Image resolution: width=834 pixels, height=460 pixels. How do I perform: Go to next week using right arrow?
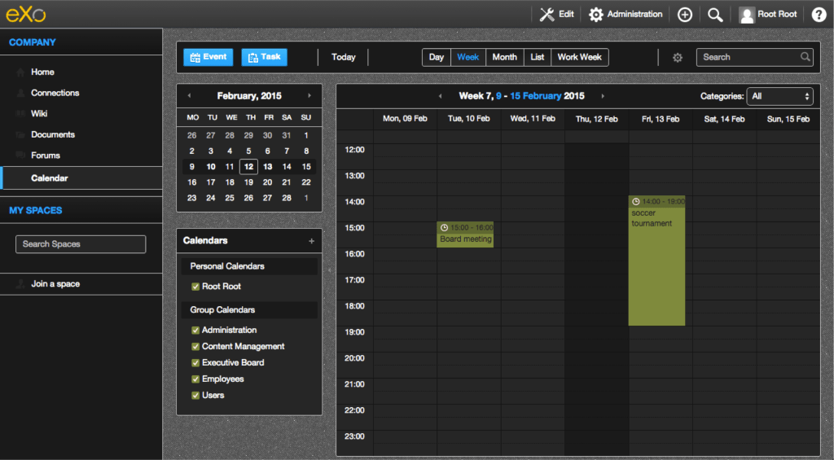pyautogui.click(x=603, y=96)
